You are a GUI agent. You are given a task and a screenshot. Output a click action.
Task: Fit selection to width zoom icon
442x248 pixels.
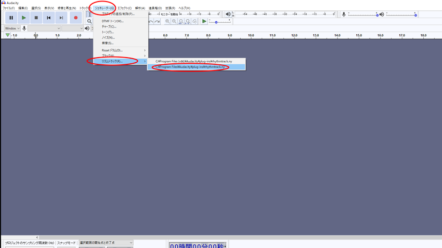(x=181, y=21)
